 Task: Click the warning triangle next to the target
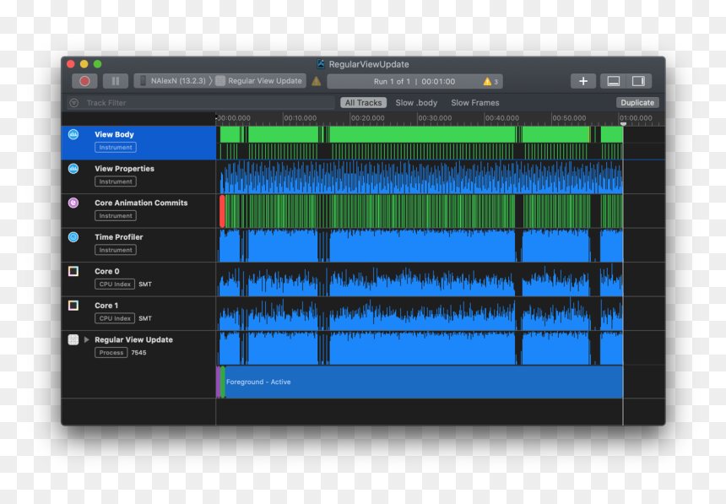click(x=317, y=81)
